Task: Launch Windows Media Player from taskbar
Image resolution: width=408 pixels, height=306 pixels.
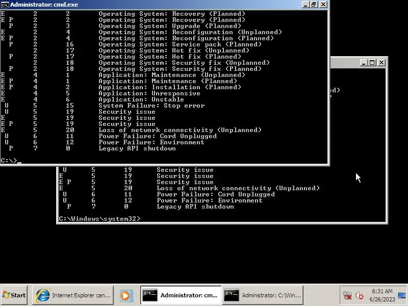Action: (x=126, y=295)
